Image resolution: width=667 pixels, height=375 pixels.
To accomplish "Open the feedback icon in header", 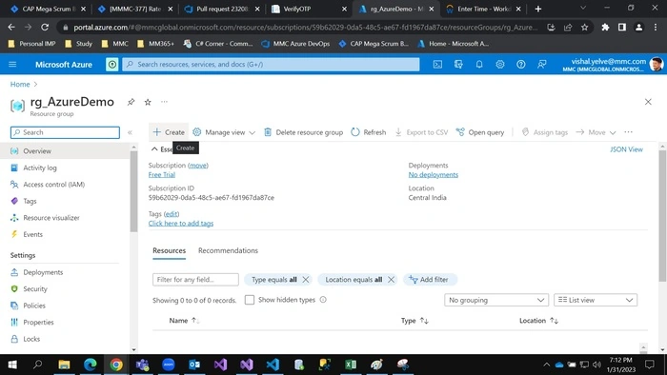I will [x=541, y=65].
